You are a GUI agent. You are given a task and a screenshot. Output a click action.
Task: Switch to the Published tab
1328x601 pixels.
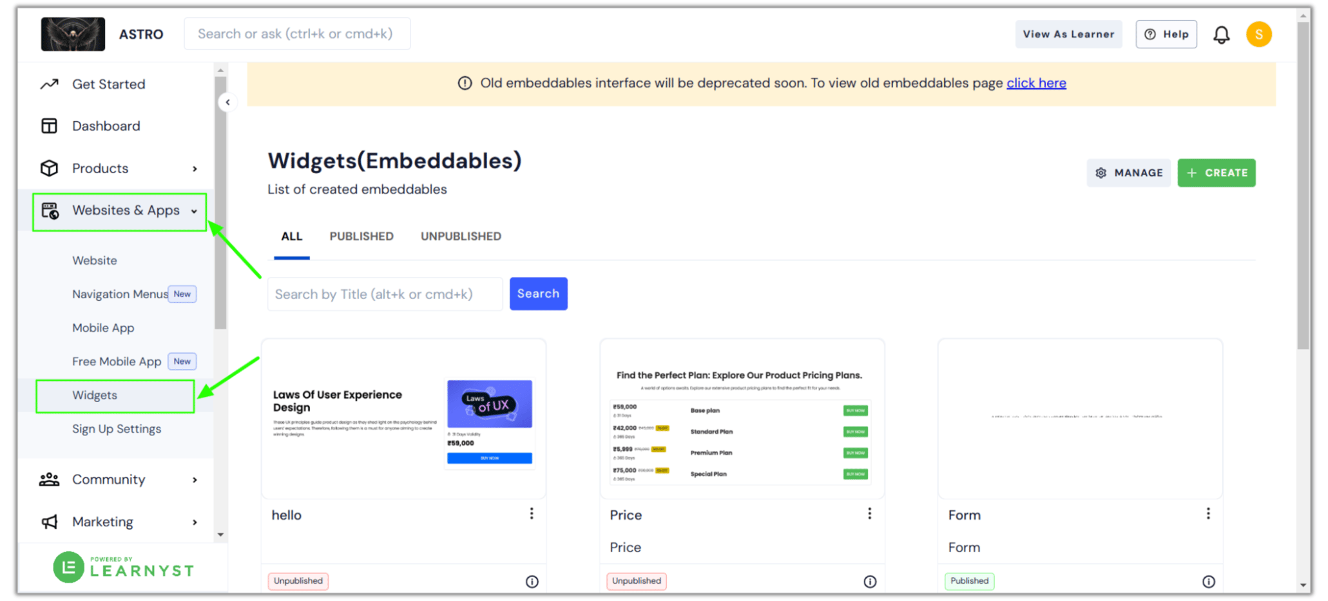361,236
